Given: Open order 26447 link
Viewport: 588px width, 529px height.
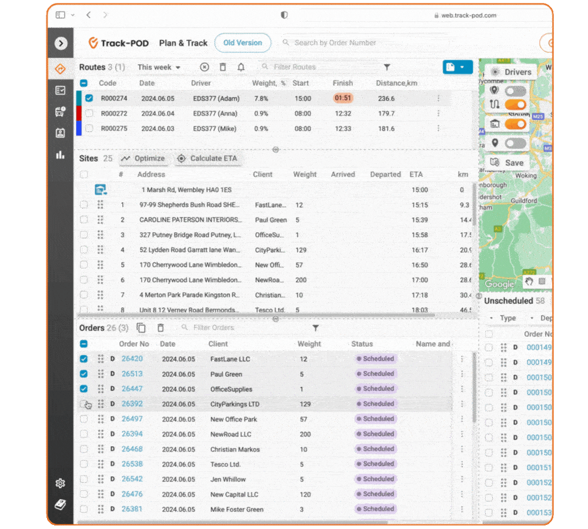Looking at the screenshot, I should [x=132, y=389].
